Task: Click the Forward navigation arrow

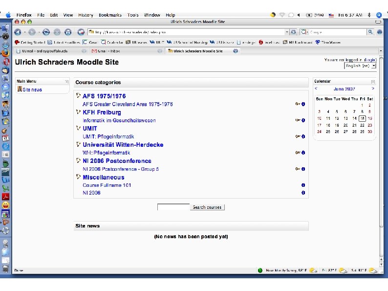Action: pyautogui.click(x=32, y=32)
